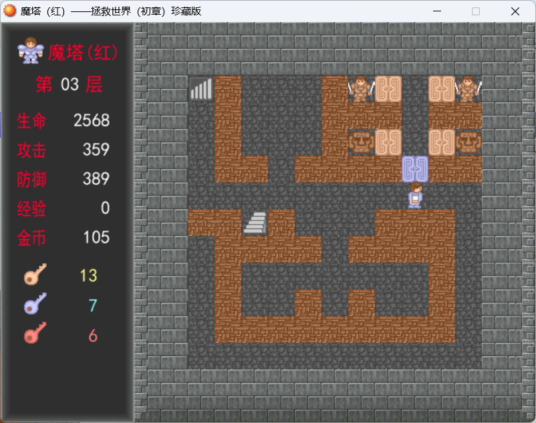536x423 pixels.
Task: Click the yellow key icon in sidebar
Action: point(35,275)
